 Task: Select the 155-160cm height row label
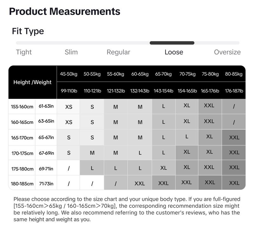[x=22, y=107]
